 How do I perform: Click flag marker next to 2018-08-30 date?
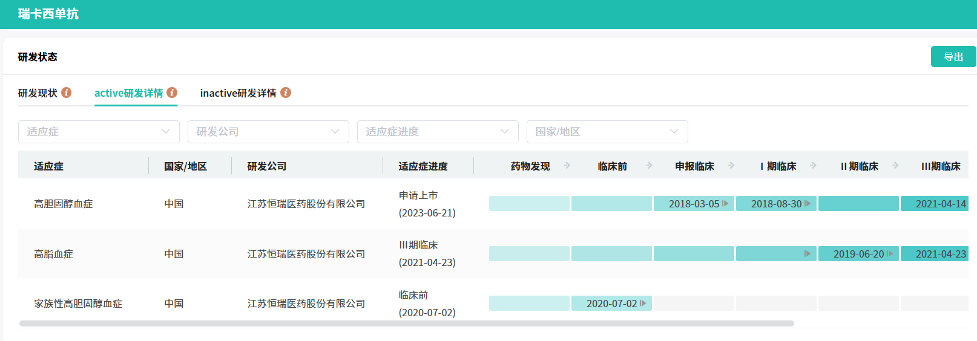(x=808, y=204)
